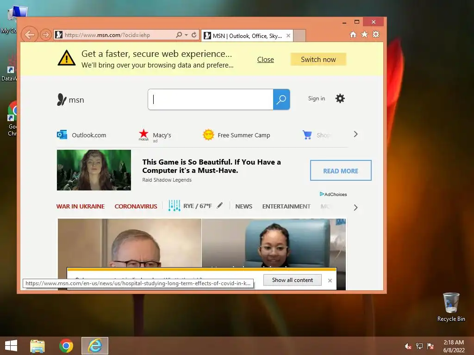This screenshot has height=355, width=474.
Task: Click the Macy's red star ad link
Action: point(155,135)
